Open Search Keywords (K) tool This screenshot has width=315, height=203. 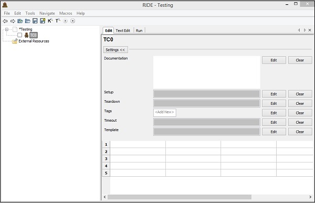(x=50, y=20)
